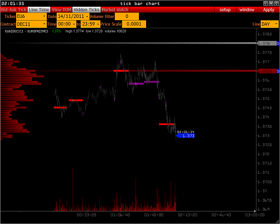The height and width of the screenshot is (224, 280).
Task: Click the Volume filter field showing 0
Action: [127, 17]
